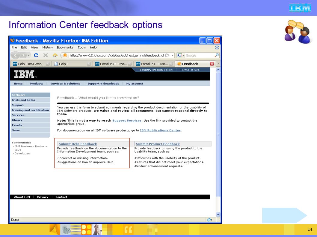Click the status bar globe icon
This screenshot has height=237, width=317.
(x=209, y=220)
